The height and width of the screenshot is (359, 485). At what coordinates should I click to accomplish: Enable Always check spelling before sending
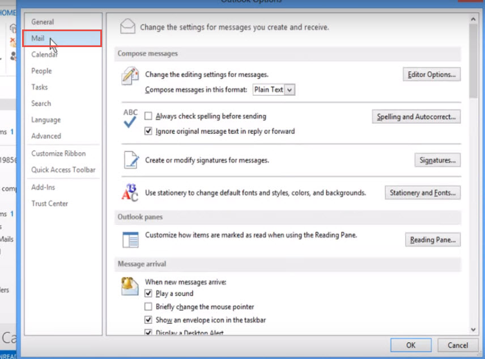tap(148, 116)
